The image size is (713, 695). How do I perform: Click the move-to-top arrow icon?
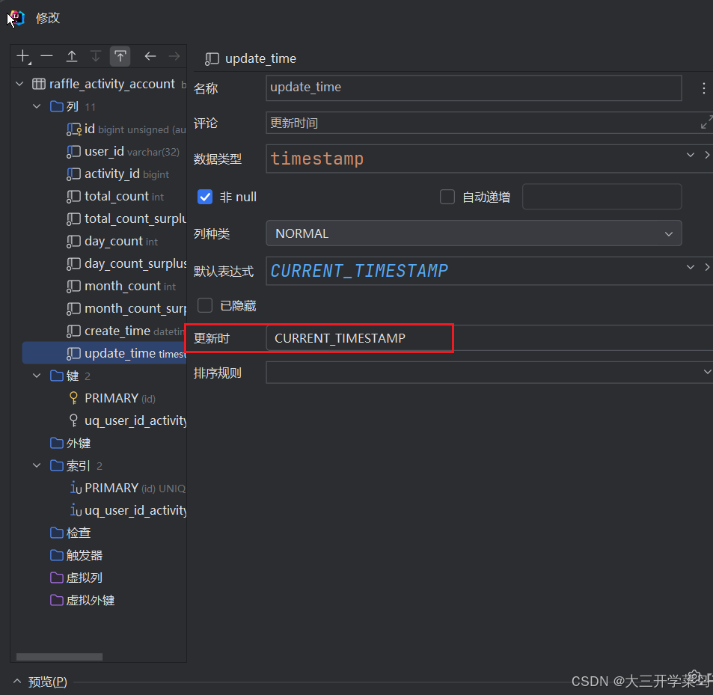pyautogui.click(x=120, y=55)
